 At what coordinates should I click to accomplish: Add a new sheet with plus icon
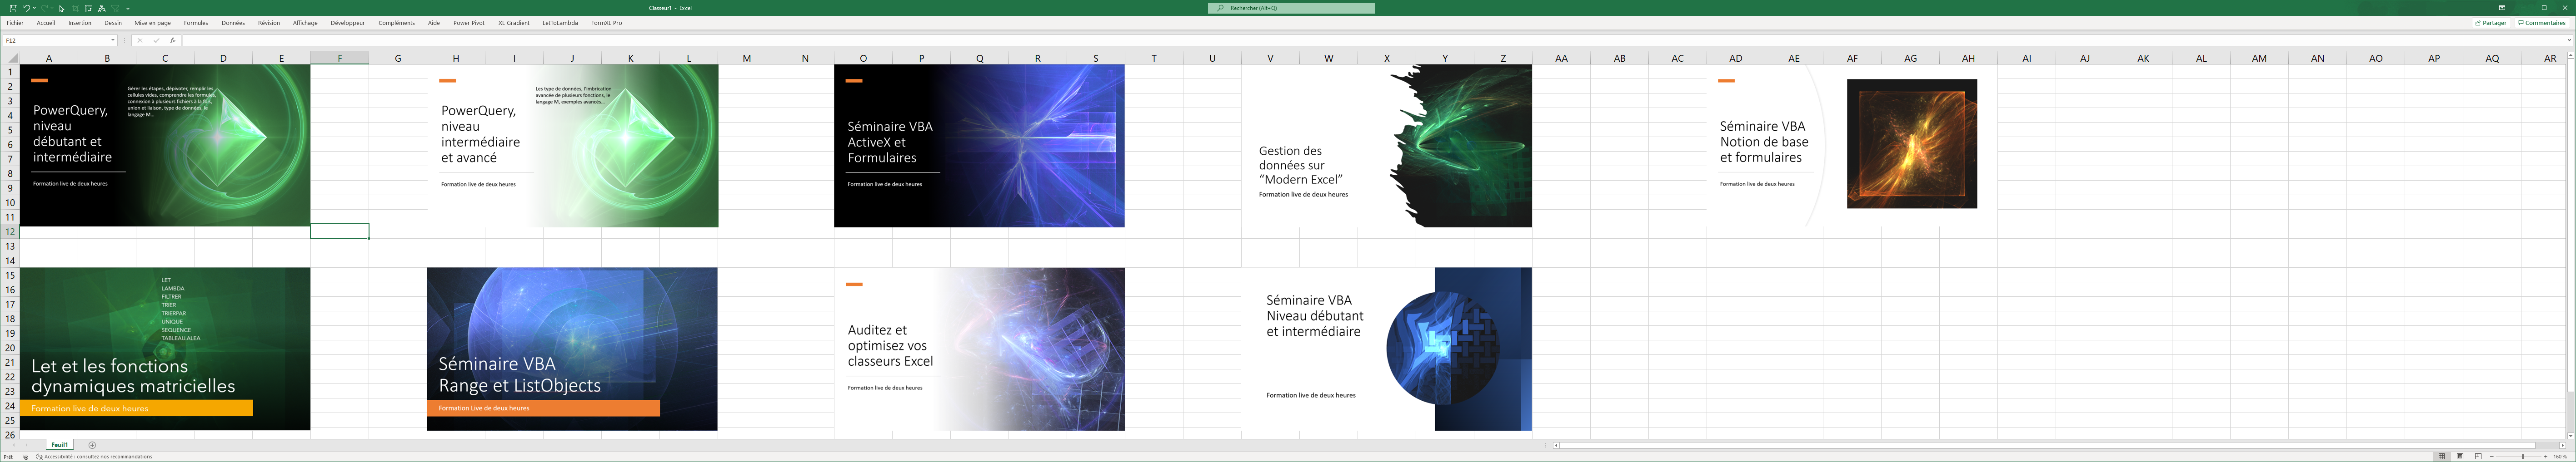(92, 445)
